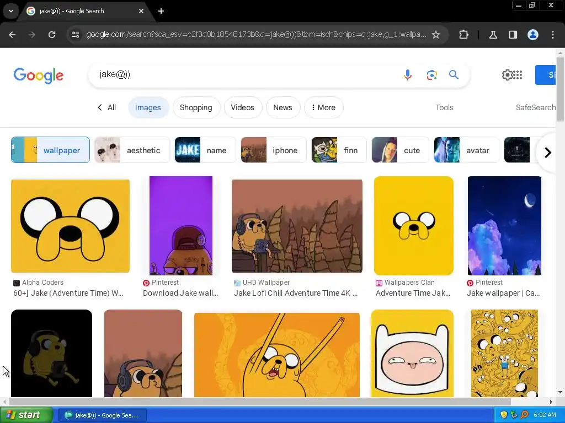Open the dark Jake with headphones image

tap(51, 353)
